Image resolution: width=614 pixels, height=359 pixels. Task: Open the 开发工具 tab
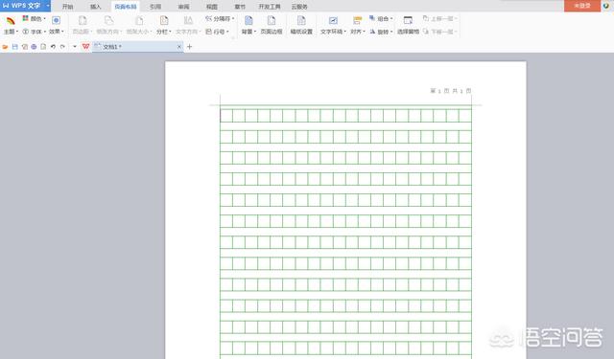click(270, 7)
